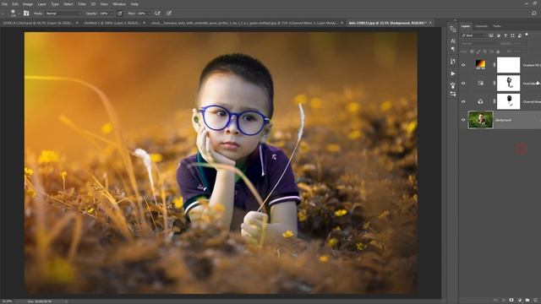Screen dimensions: 541x304
Task: Click the Gradient Fill gradient swatch thumbnail
Action: point(480,64)
